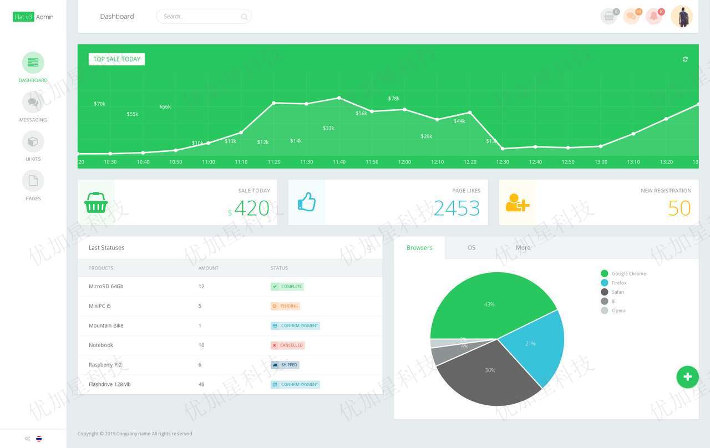The image size is (710, 448).
Task: Click the copyright footer text
Action: (135, 434)
